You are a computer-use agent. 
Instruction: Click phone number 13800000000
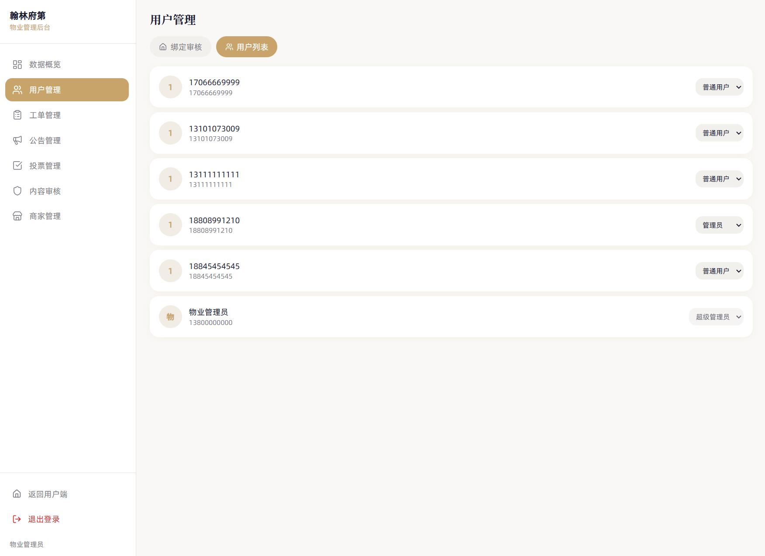(x=210, y=323)
